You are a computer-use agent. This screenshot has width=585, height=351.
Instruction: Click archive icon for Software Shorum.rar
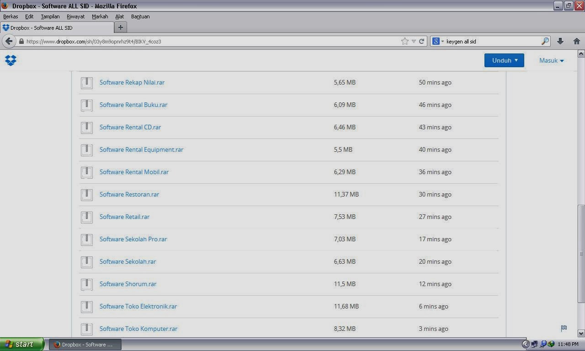[87, 284]
